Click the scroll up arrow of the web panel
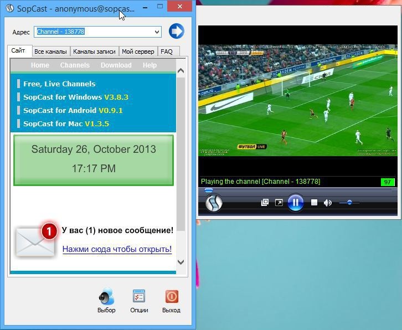Image resolution: width=402 pixels, height=330 pixels. click(181, 70)
